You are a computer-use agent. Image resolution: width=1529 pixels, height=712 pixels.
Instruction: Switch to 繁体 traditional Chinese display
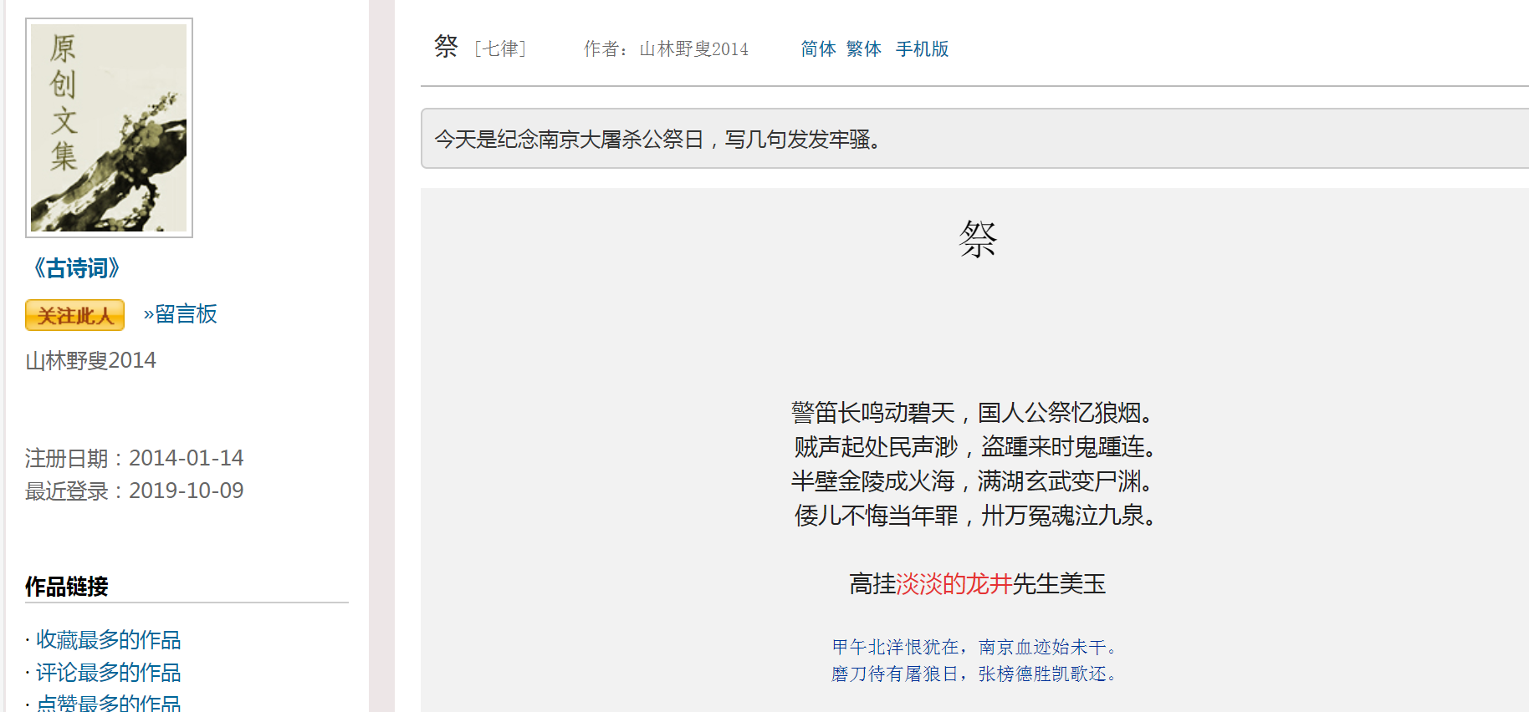[x=863, y=49]
